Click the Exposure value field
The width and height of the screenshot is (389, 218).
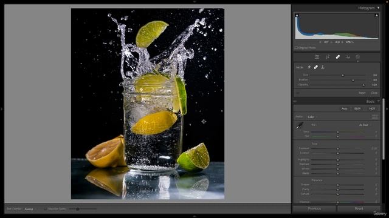374,148
